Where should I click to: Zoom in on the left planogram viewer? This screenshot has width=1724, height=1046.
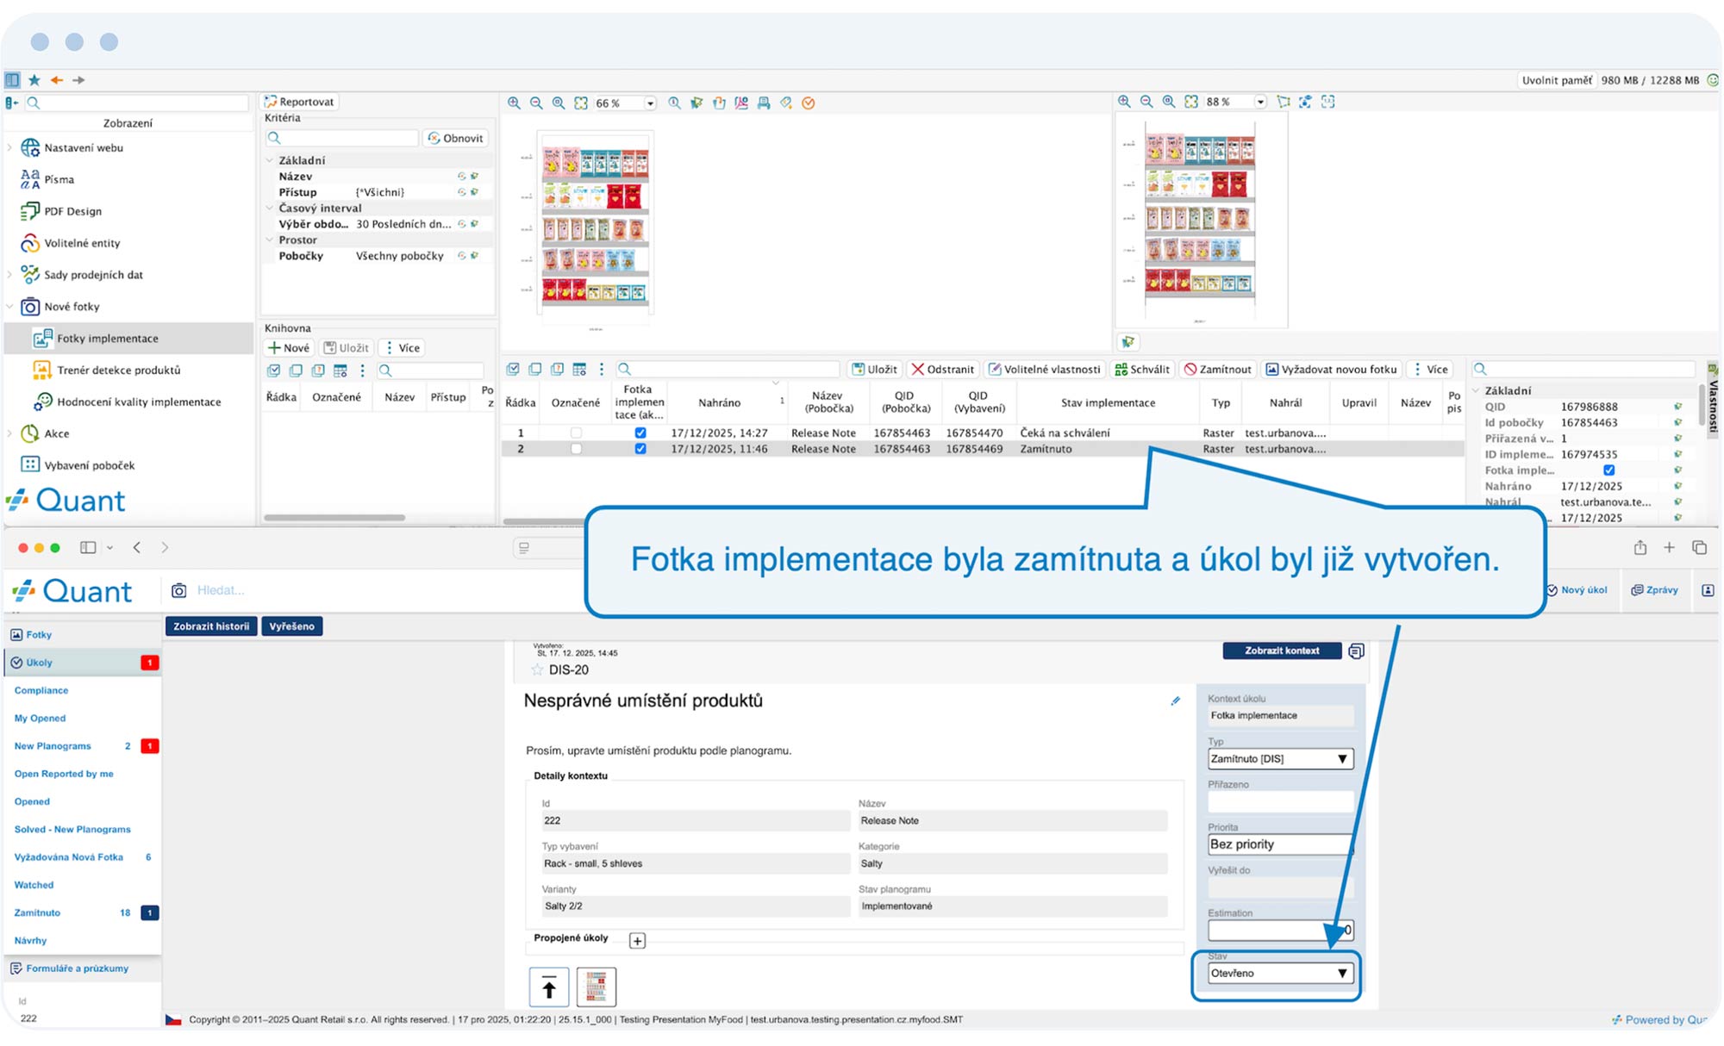click(x=514, y=103)
